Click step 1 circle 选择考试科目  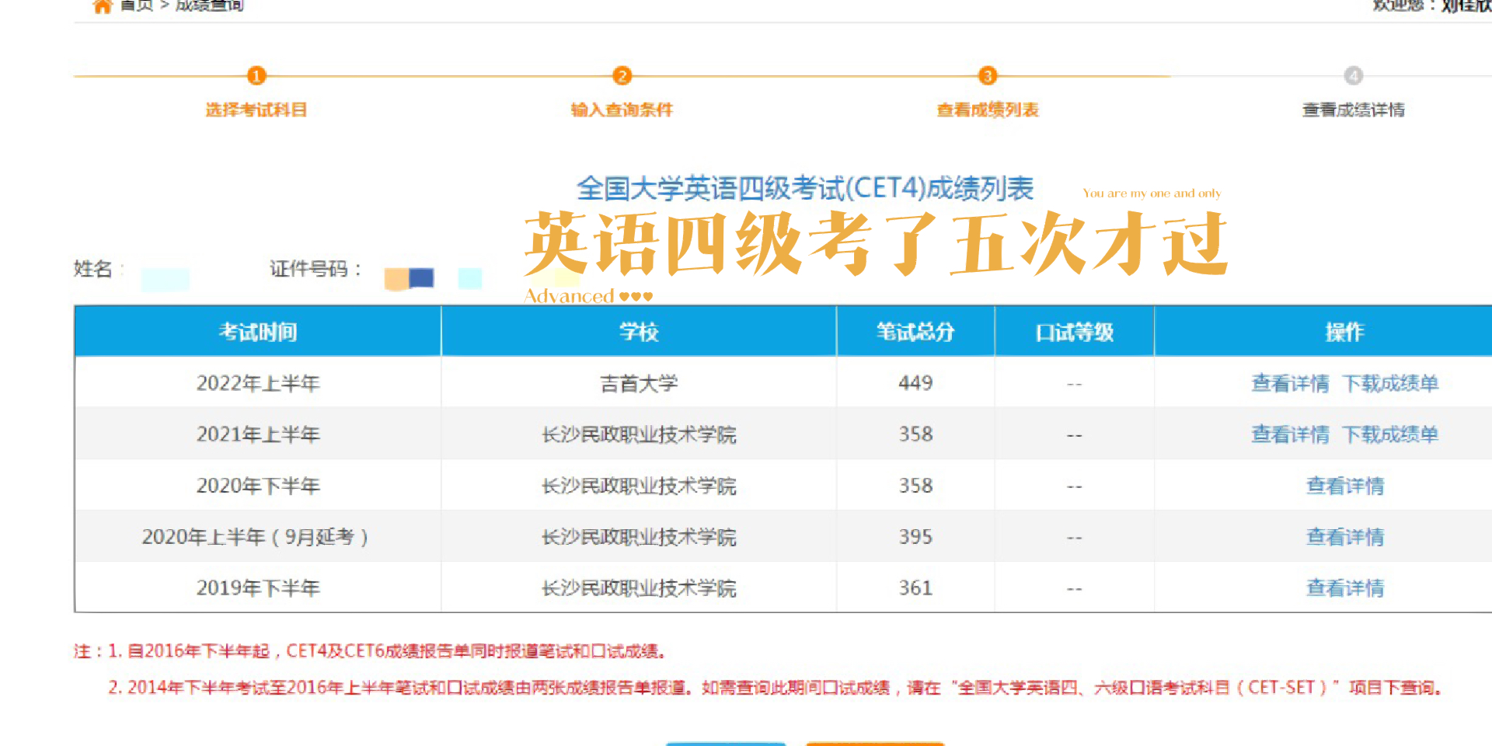coord(256,75)
